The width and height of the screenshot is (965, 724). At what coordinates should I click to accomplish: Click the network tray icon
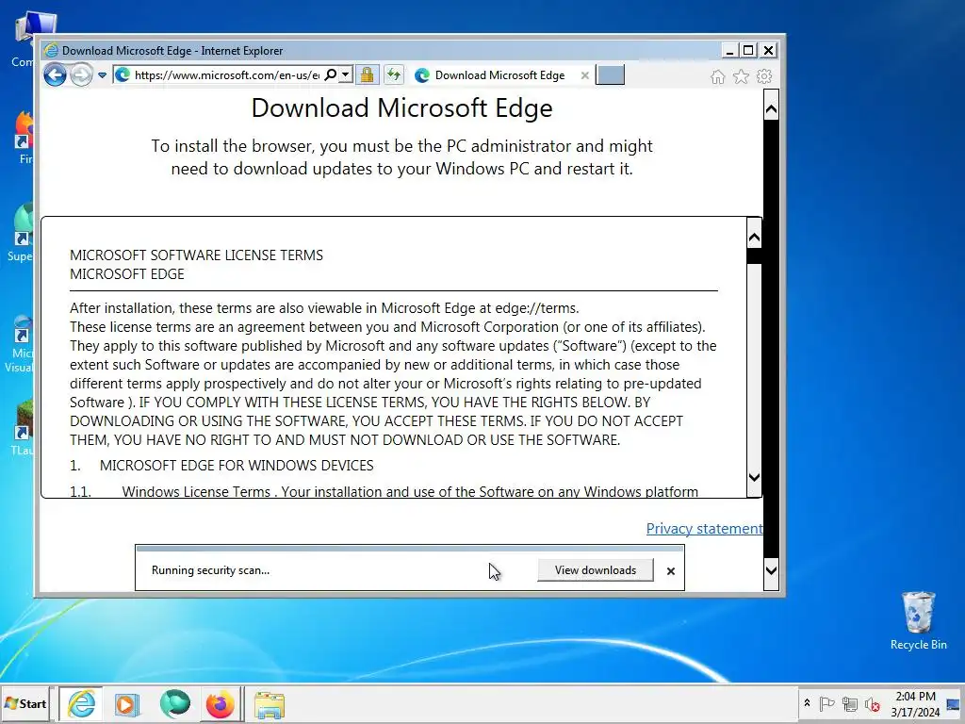point(849,703)
